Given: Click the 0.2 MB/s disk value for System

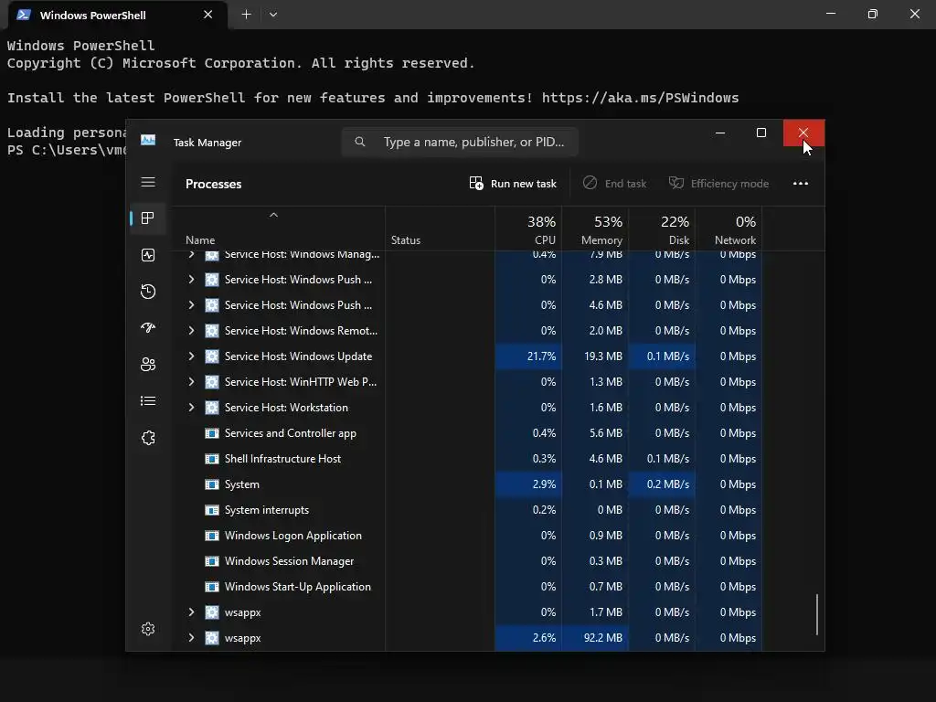Looking at the screenshot, I should tap(668, 484).
